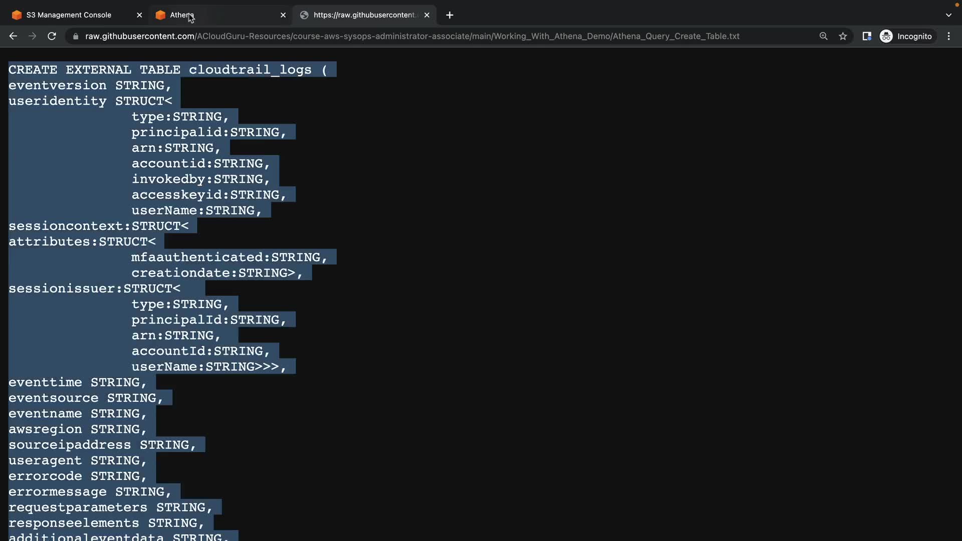Open the zoom magnifier icon in address bar
962x541 pixels.
pyautogui.click(x=823, y=36)
